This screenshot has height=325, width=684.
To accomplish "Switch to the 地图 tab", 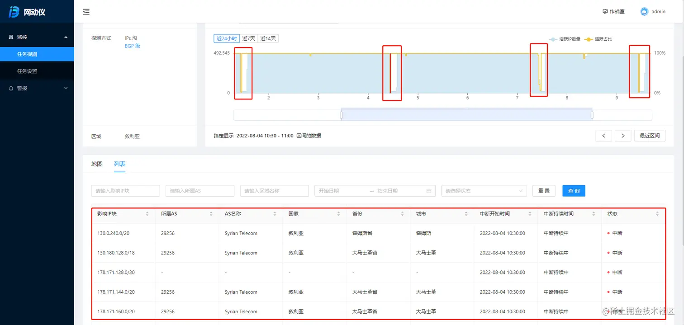I will click(x=97, y=164).
